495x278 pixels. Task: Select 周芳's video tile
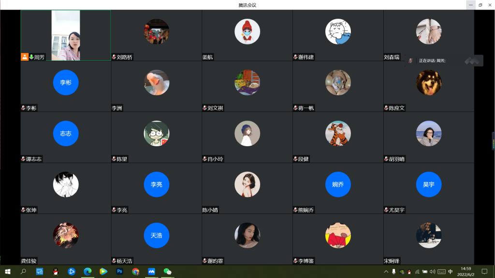click(66, 35)
